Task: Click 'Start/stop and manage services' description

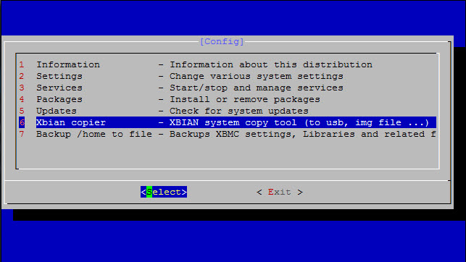Action: 256,88
